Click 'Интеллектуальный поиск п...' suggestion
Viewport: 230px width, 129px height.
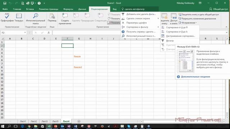141,36
